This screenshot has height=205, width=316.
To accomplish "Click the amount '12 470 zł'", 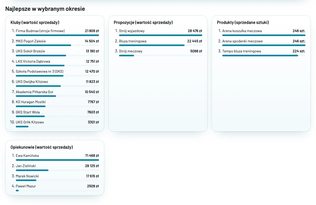I will point(92,71).
